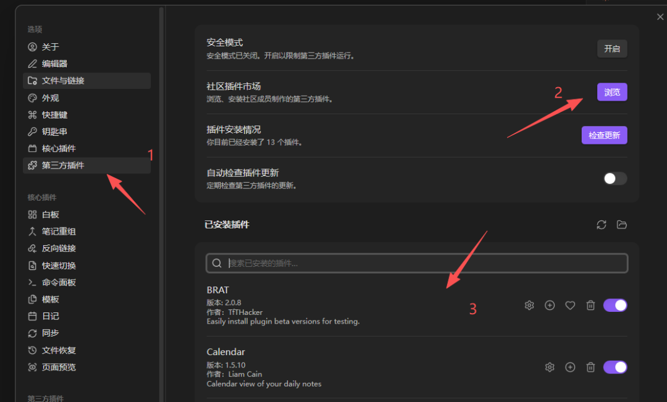
Task: Open 钥匙串 settings
Action: tap(87, 132)
